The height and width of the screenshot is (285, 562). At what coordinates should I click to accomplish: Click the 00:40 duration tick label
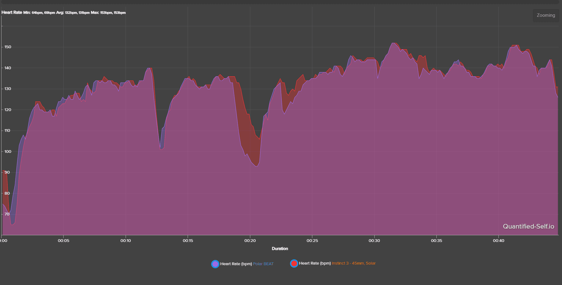(x=499, y=241)
